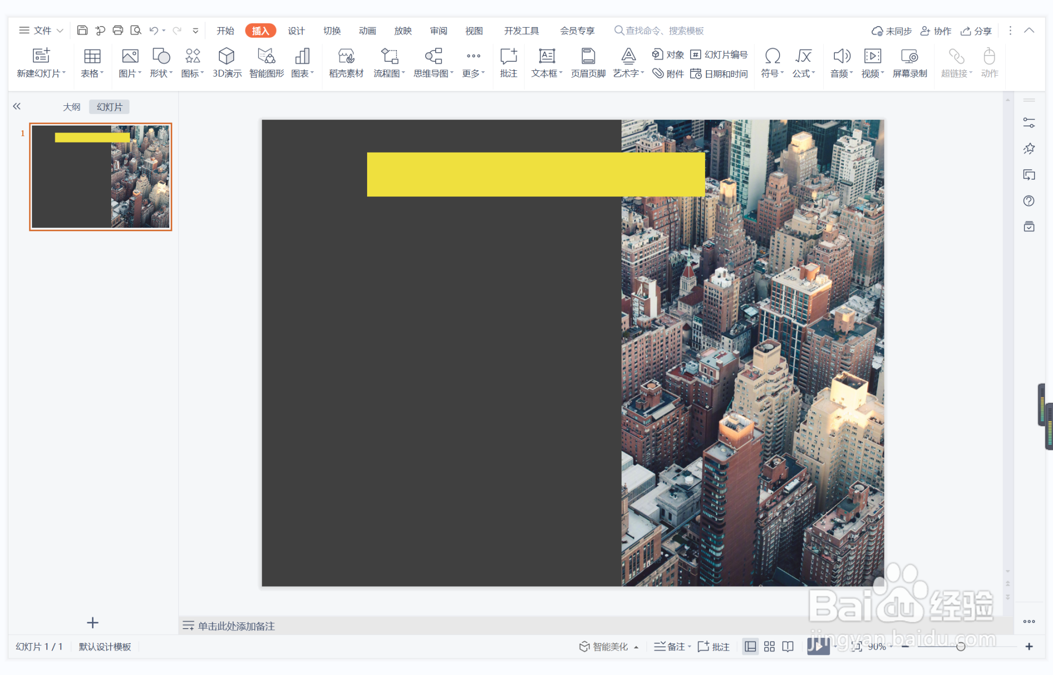Insert a 3D演示 model
Image resolution: width=1053 pixels, height=675 pixels.
point(227,62)
